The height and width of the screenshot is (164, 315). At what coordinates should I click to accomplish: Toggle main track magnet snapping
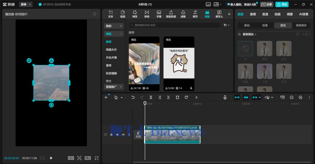(x=237, y=97)
